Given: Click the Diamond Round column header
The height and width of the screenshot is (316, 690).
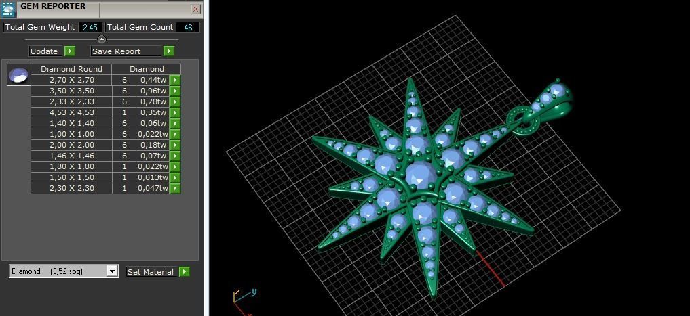Looking at the screenshot, I should (x=71, y=69).
